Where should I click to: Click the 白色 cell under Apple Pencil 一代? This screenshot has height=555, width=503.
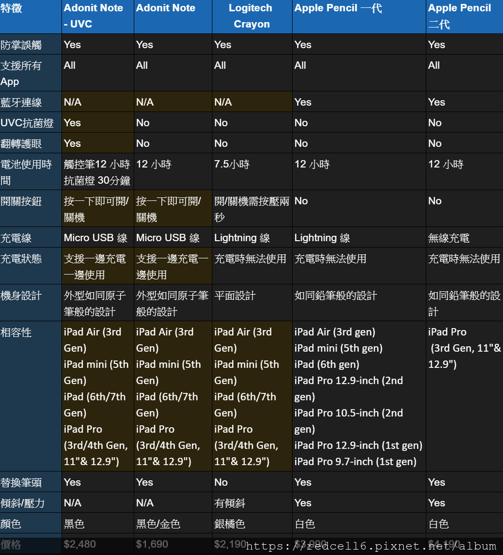359,523
